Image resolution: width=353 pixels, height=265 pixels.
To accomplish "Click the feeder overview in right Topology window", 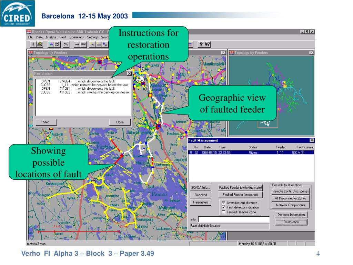I will pos(271,96).
